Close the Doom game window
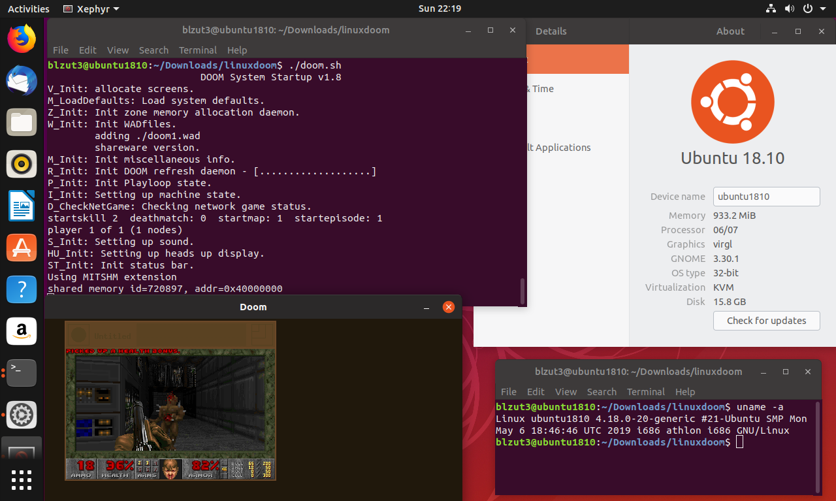This screenshot has height=501, width=836. pos(448,307)
